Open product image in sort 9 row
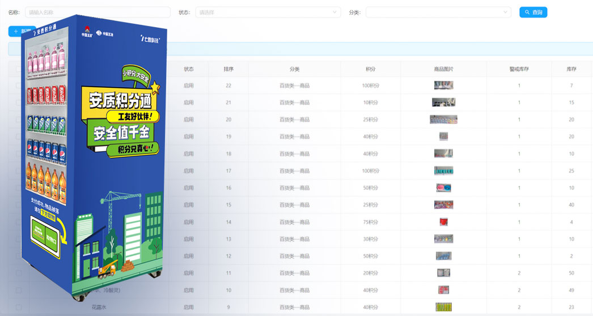Image resolution: width=593 pixels, height=316 pixels. [443, 307]
